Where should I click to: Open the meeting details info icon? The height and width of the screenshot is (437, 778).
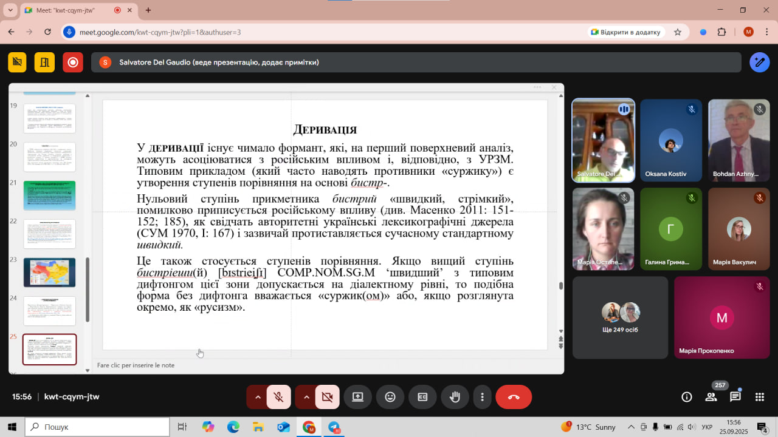pyautogui.click(x=687, y=397)
